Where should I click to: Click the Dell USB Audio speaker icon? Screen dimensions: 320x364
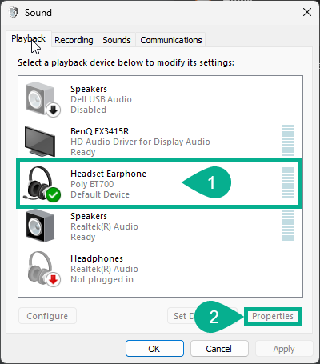(x=42, y=99)
